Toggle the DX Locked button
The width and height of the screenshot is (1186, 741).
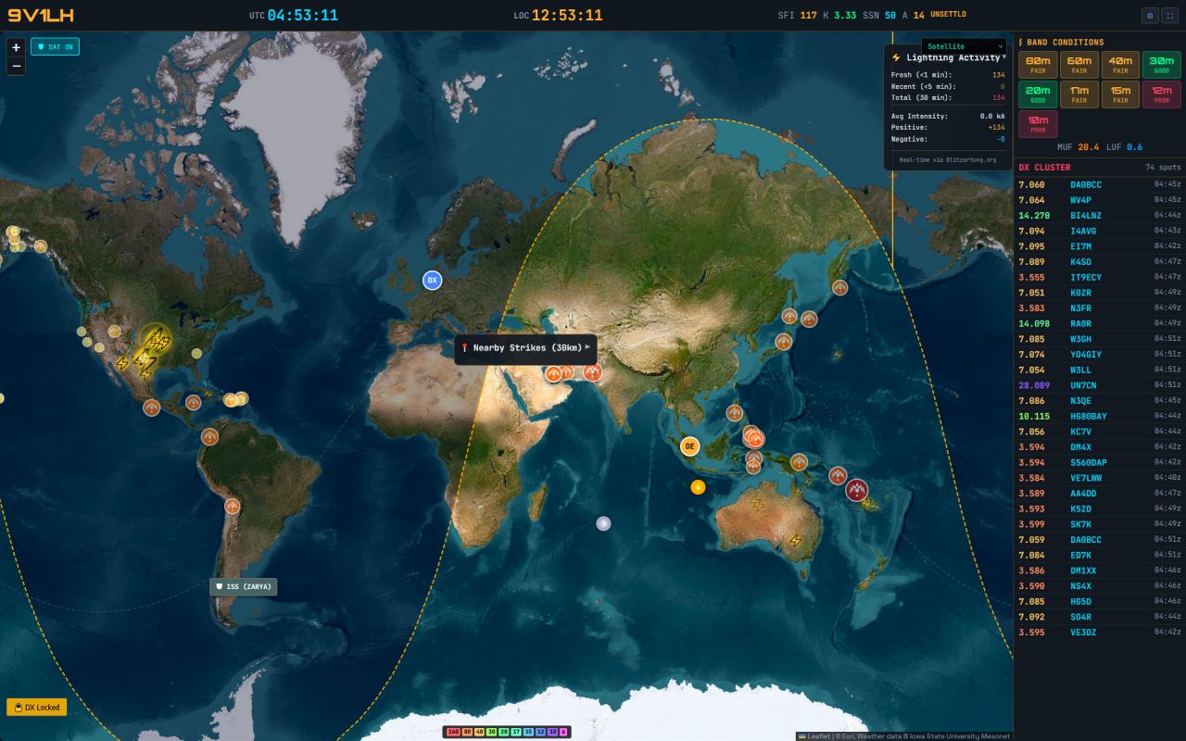pos(36,707)
